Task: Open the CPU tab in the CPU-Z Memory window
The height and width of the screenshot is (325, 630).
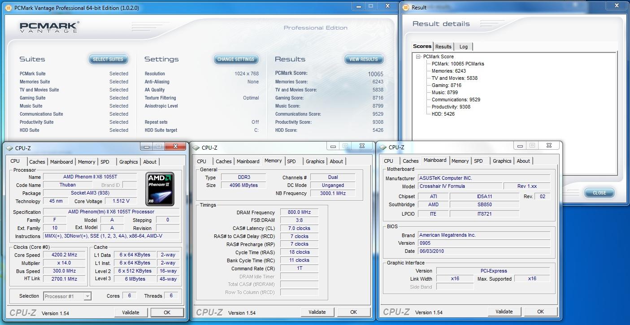Action: 202,161
